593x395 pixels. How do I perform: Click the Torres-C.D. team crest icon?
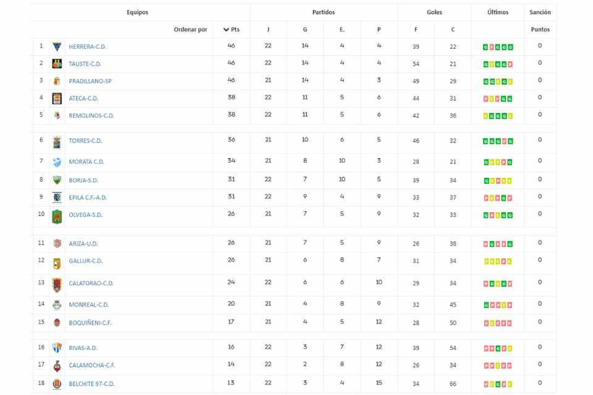57,143
